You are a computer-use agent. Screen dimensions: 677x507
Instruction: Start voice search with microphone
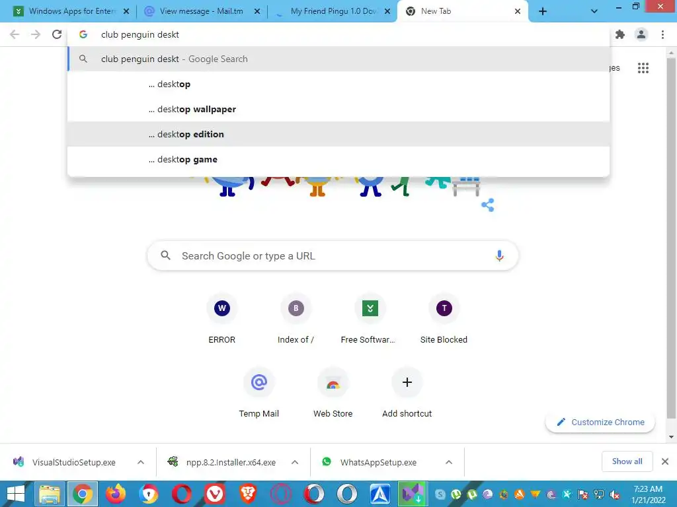(499, 255)
